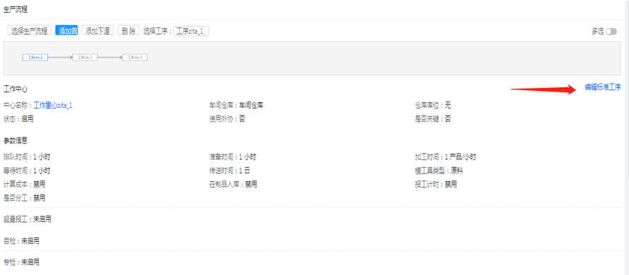Click the connector arrow between 工序zita_2 and 工序zita_3
Viewport: 629px width, 275px height.
coord(110,58)
